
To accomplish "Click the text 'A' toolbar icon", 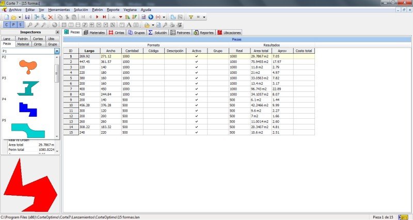I will [129, 25].
